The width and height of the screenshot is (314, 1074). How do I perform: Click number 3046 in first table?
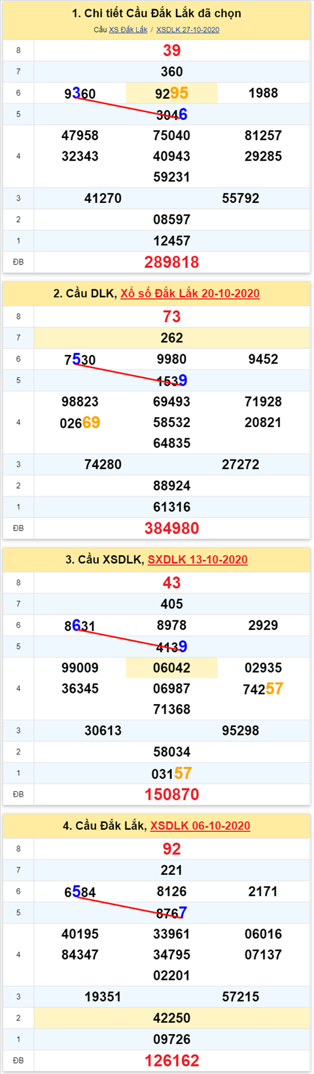tap(171, 115)
